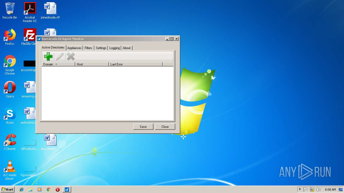344x193 pixels.
Task: Switch to the Settings tab
Action: (101, 48)
